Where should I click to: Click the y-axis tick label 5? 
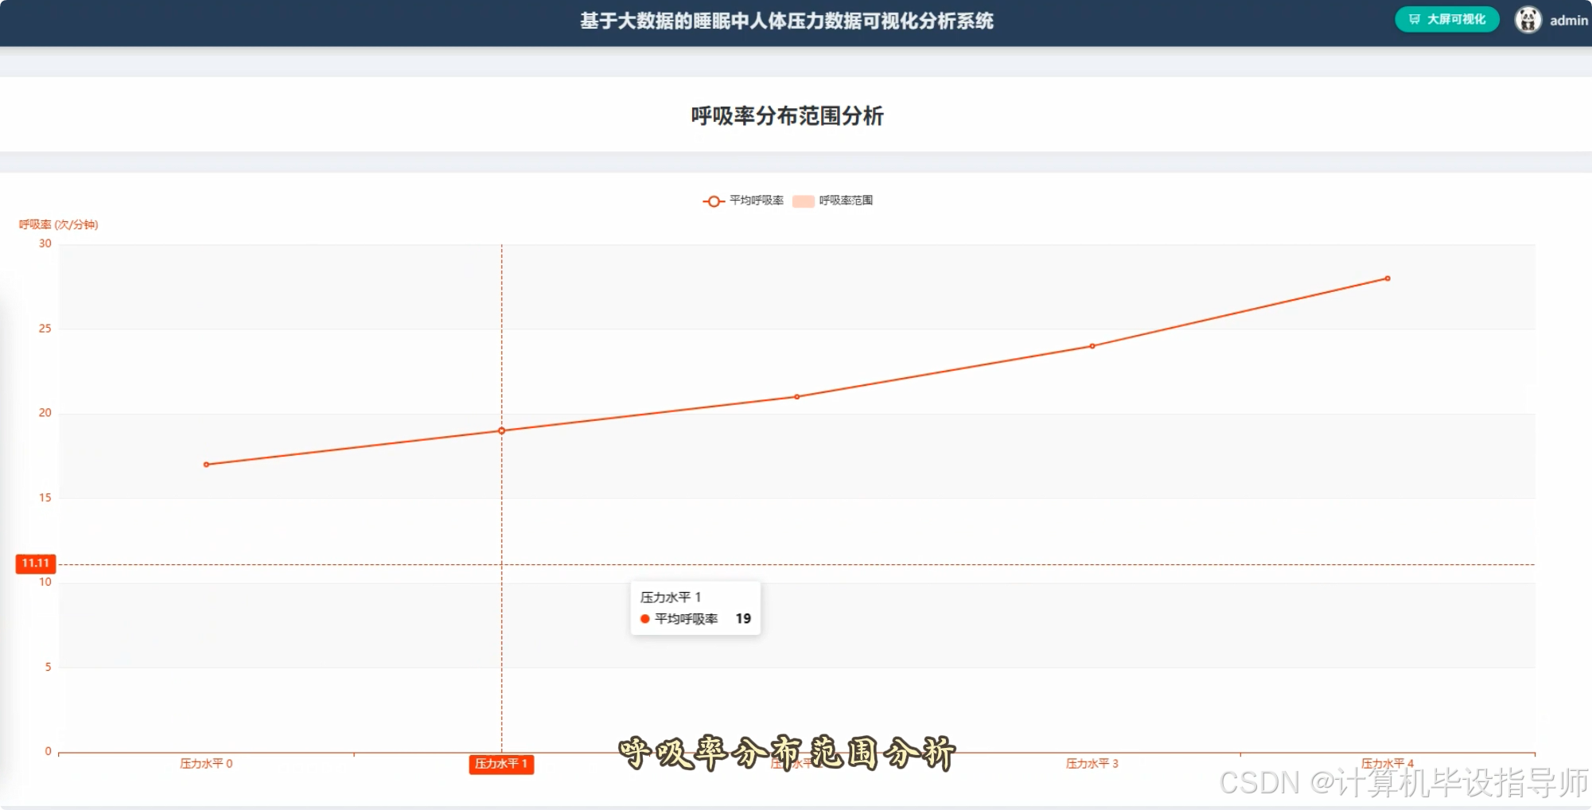point(49,667)
